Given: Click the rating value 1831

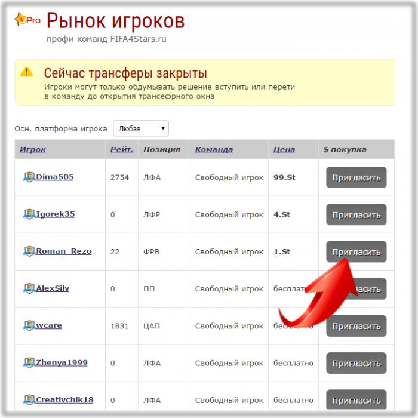Looking at the screenshot, I should [119, 326].
